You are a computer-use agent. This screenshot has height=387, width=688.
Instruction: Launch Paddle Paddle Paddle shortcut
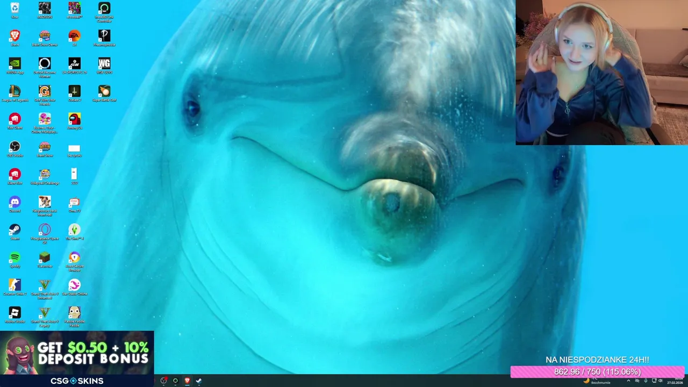point(74,317)
